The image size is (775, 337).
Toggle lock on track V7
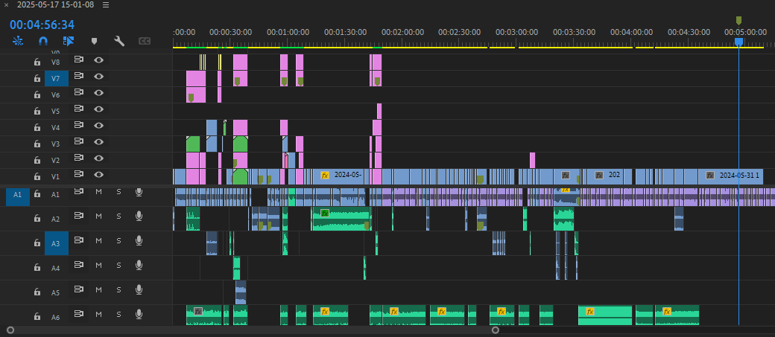(x=37, y=78)
